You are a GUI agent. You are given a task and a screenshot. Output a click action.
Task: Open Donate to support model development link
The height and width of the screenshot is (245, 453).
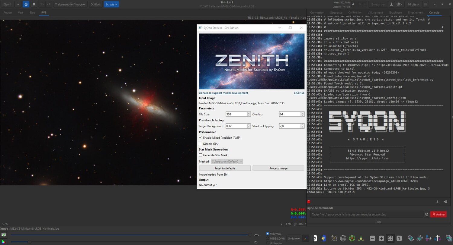(223, 93)
